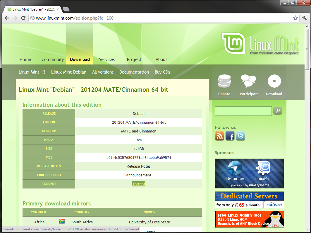Viewport: 311px width, 233px height.
Task: Click the "Debian" release value cell
Action: pos(139,113)
